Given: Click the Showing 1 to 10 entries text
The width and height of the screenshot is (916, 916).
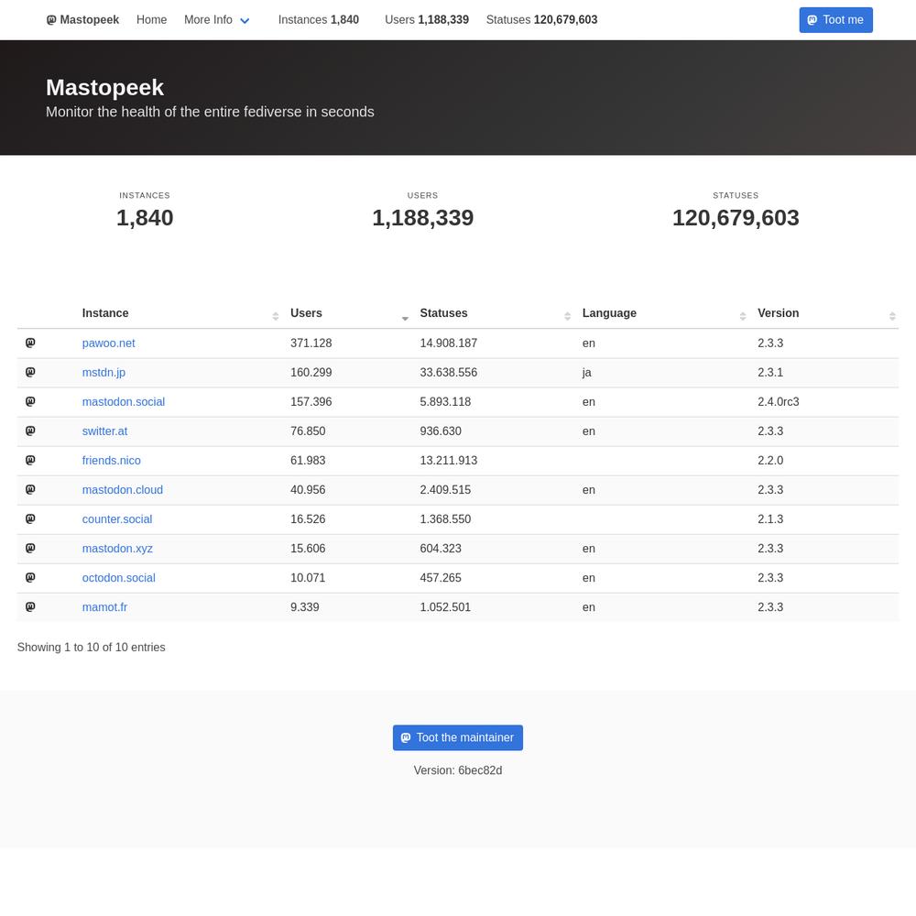Looking at the screenshot, I should coord(91,648).
